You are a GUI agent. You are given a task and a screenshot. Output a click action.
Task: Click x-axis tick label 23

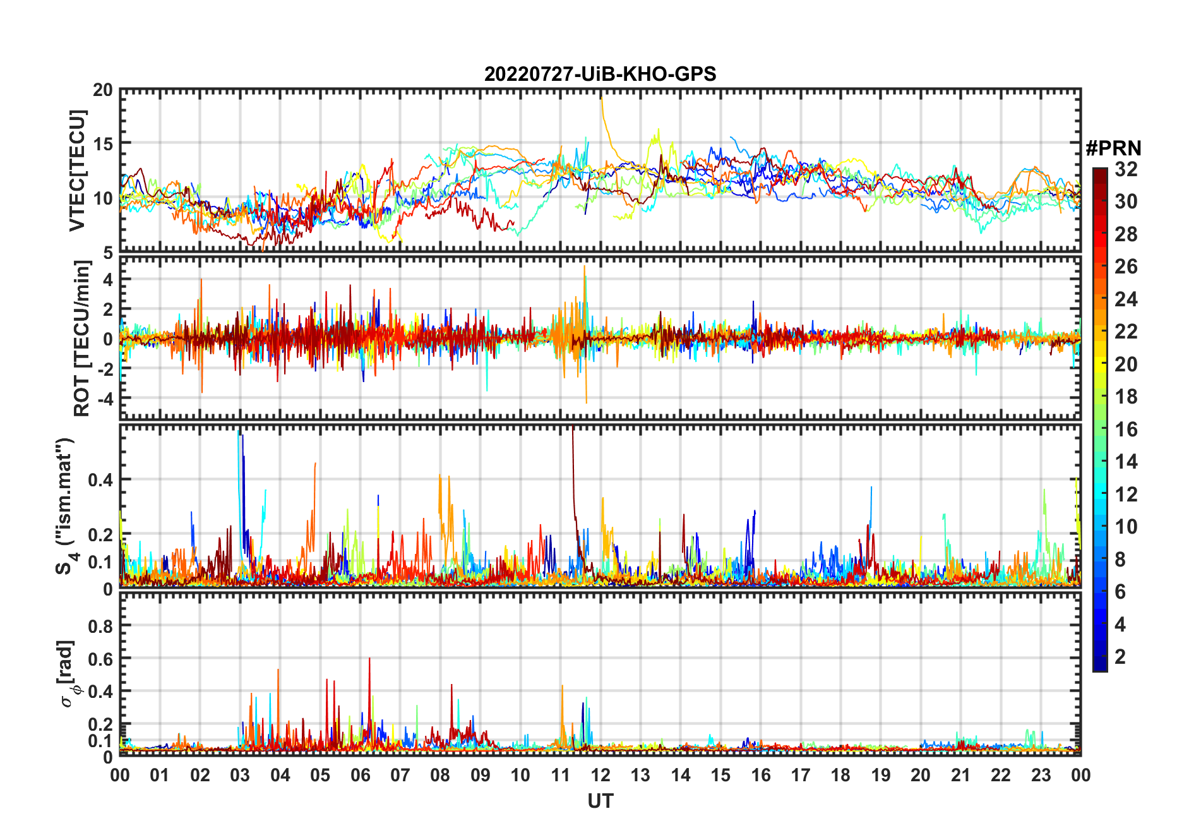(x=1041, y=775)
